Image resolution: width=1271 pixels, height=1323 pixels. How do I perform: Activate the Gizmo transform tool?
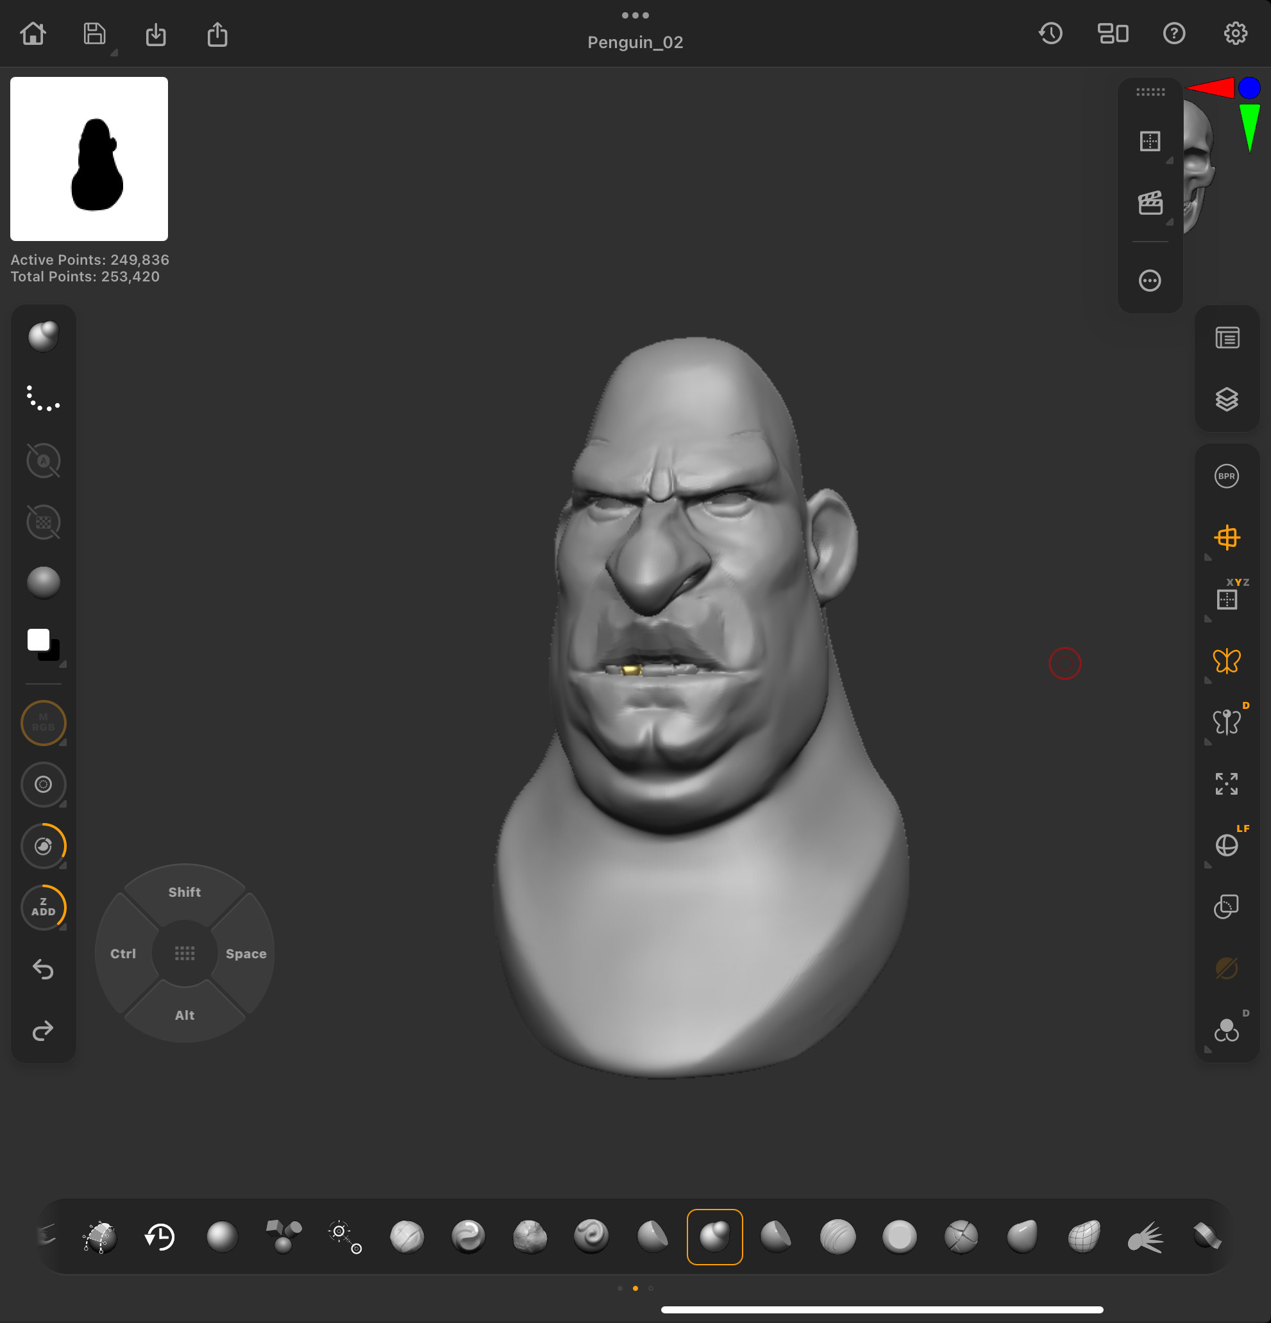(1227, 537)
